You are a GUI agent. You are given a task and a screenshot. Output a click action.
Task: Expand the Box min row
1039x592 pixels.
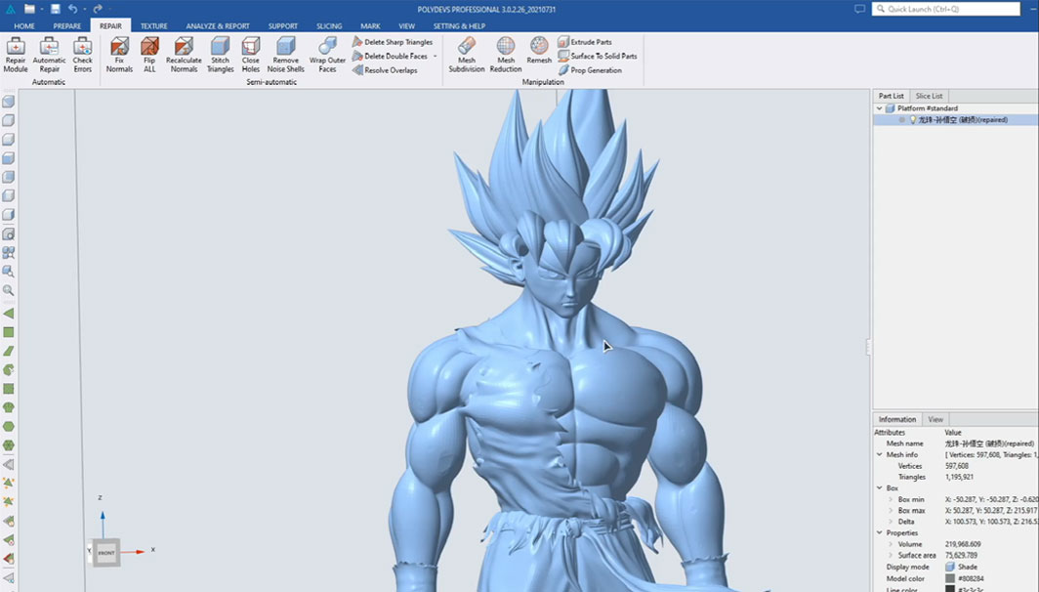click(891, 499)
